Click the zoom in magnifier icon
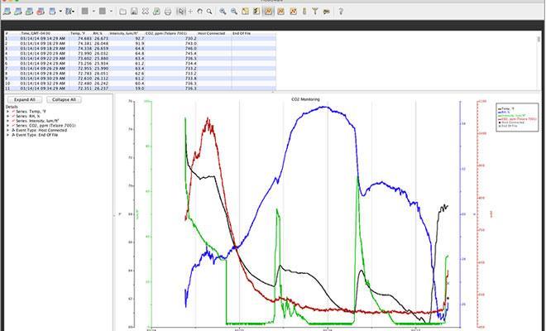 [x=223, y=12]
